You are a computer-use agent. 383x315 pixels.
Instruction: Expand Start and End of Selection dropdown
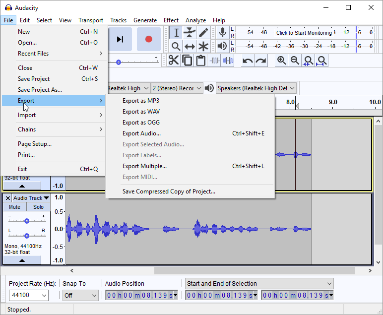click(x=259, y=284)
